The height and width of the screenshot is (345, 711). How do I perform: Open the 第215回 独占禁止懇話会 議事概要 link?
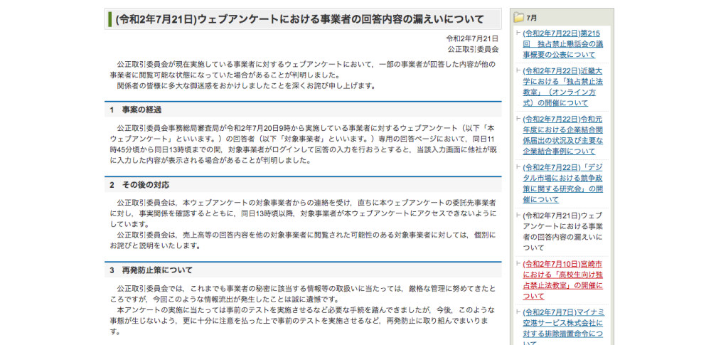click(x=563, y=44)
